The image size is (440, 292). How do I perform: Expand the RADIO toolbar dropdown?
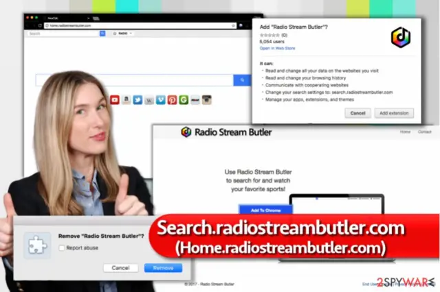coord(122,34)
